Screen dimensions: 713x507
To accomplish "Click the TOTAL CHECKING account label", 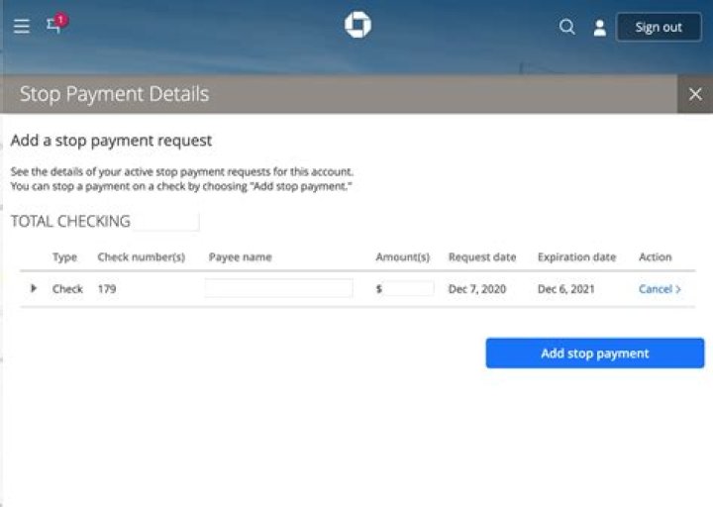I will [70, 222].
